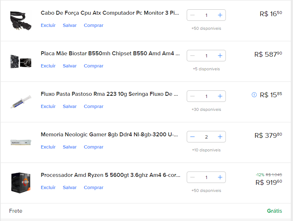Click '+10 disponíveis' stock text
This screenshot has height=221, width=293.
point(206,150)
